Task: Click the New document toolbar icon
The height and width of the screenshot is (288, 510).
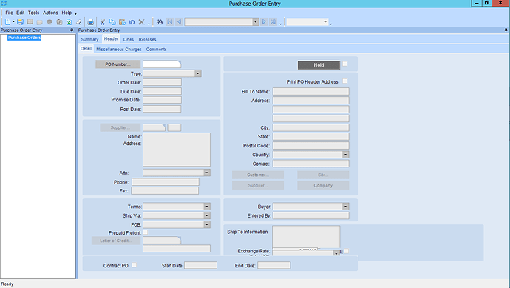Action: [7, 21]
